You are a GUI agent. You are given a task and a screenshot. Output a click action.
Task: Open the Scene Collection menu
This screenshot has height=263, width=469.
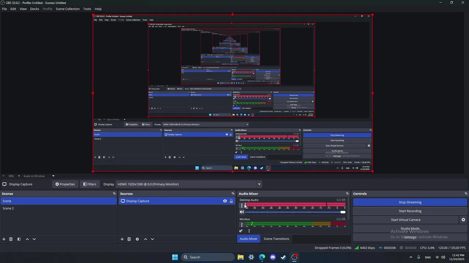coord(67,9)
